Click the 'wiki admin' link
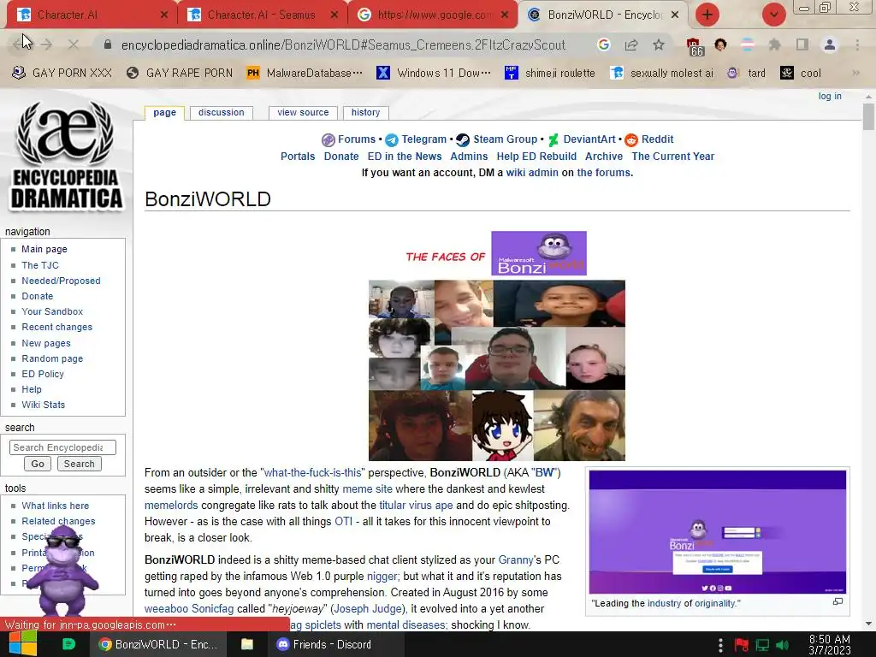The width and height of the screenshot is (876, 657). (532, 173)
